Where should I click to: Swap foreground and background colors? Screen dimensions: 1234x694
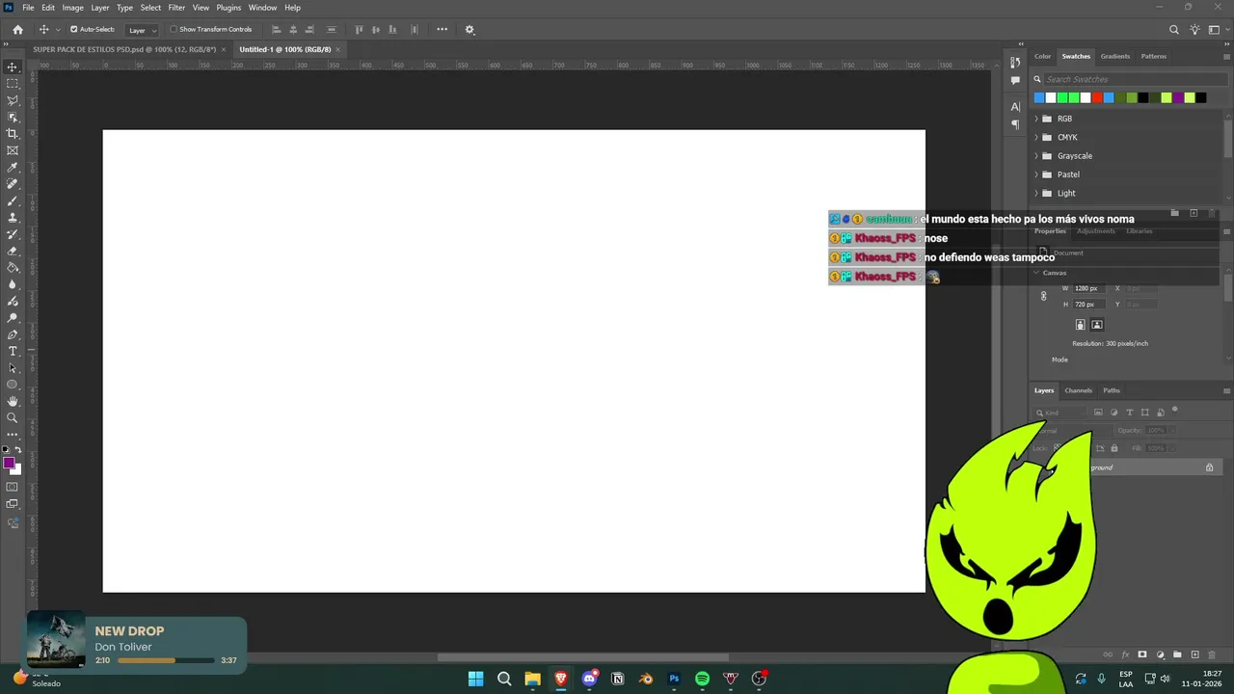click(x=19, y=452)
